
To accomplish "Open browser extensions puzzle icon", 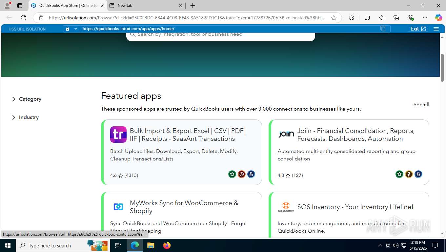I will tap(351, 18).
